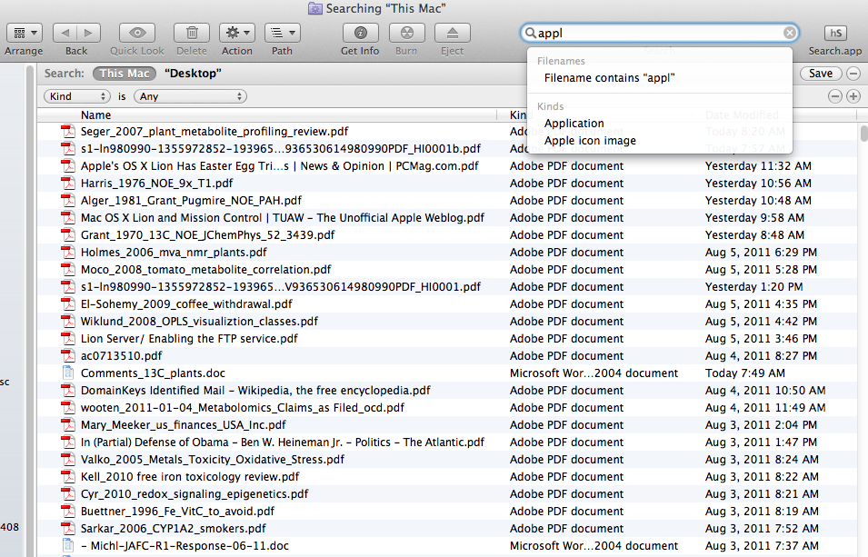
Task: Select ac0713510.pdf file
Action: pyautogui.click(x=121, y=356)
